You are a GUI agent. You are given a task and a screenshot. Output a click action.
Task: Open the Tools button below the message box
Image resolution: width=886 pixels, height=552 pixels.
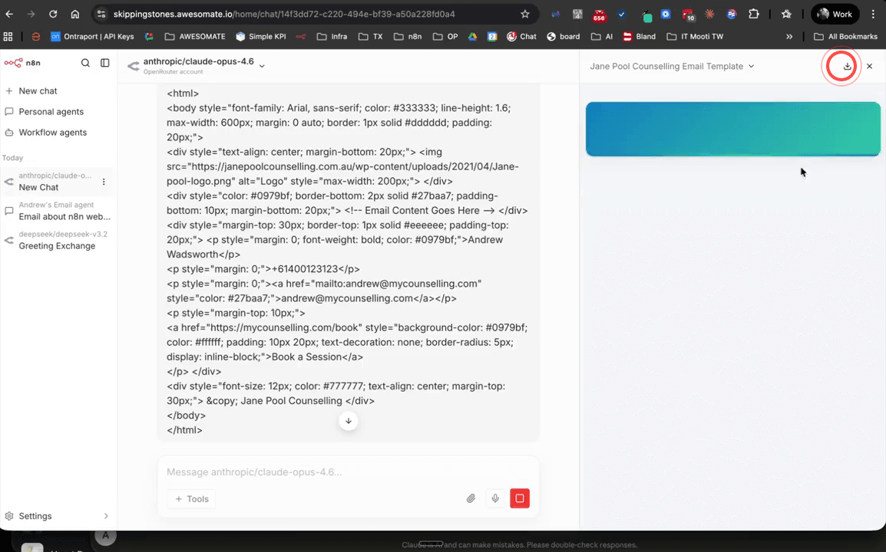click(x=191, y=498)
